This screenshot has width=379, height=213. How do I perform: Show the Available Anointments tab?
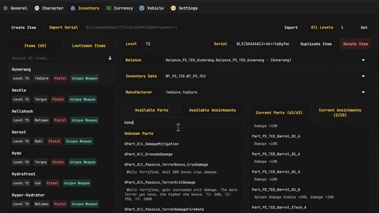coord(212,110)
